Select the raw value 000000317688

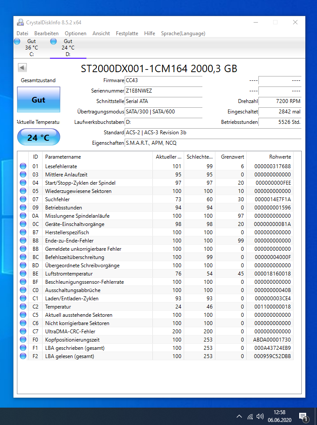[x=273, y=166]
